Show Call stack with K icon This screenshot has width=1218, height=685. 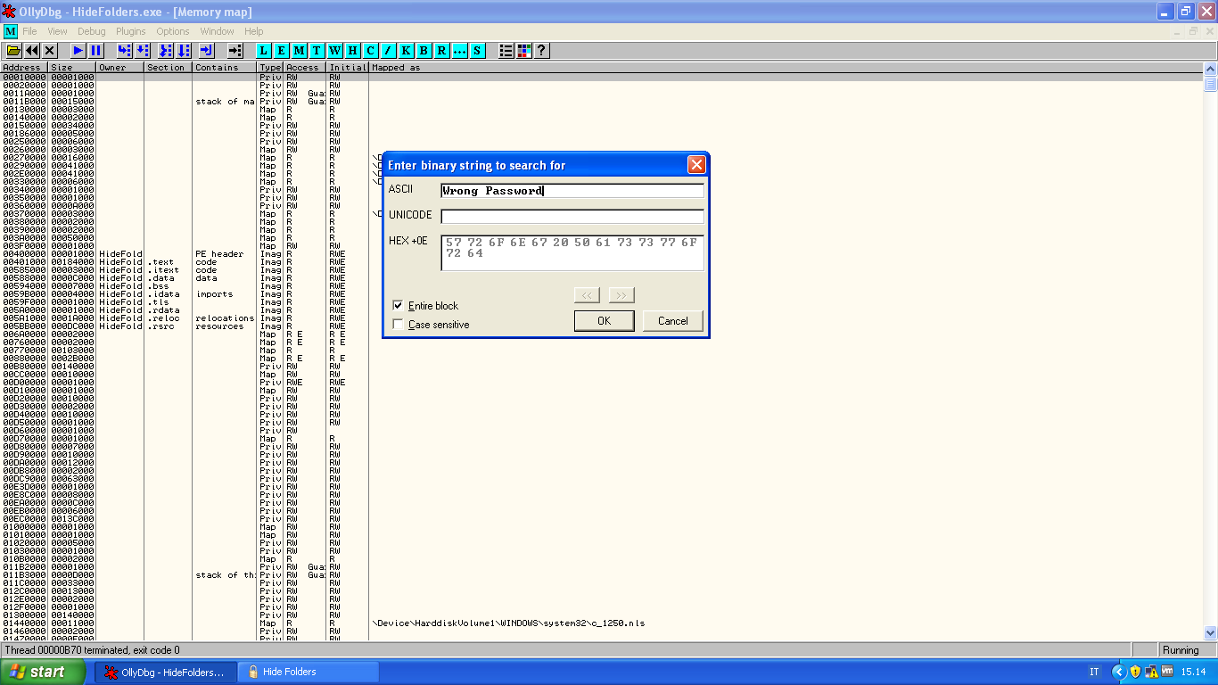(407, 51)
